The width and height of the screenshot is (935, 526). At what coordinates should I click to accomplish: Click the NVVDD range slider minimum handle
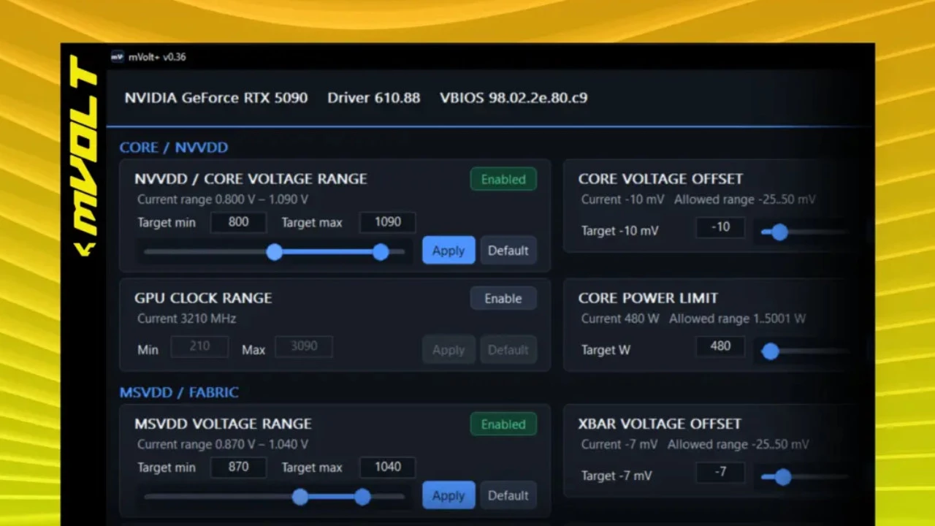(x=274, y=252)
